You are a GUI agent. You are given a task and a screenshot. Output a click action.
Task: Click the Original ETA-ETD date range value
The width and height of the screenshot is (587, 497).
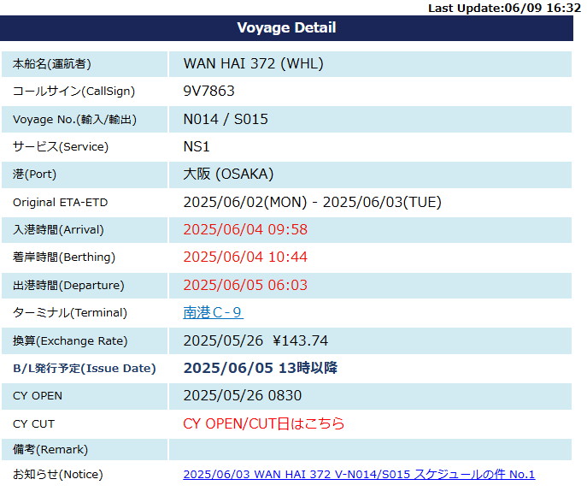point(312,203)
